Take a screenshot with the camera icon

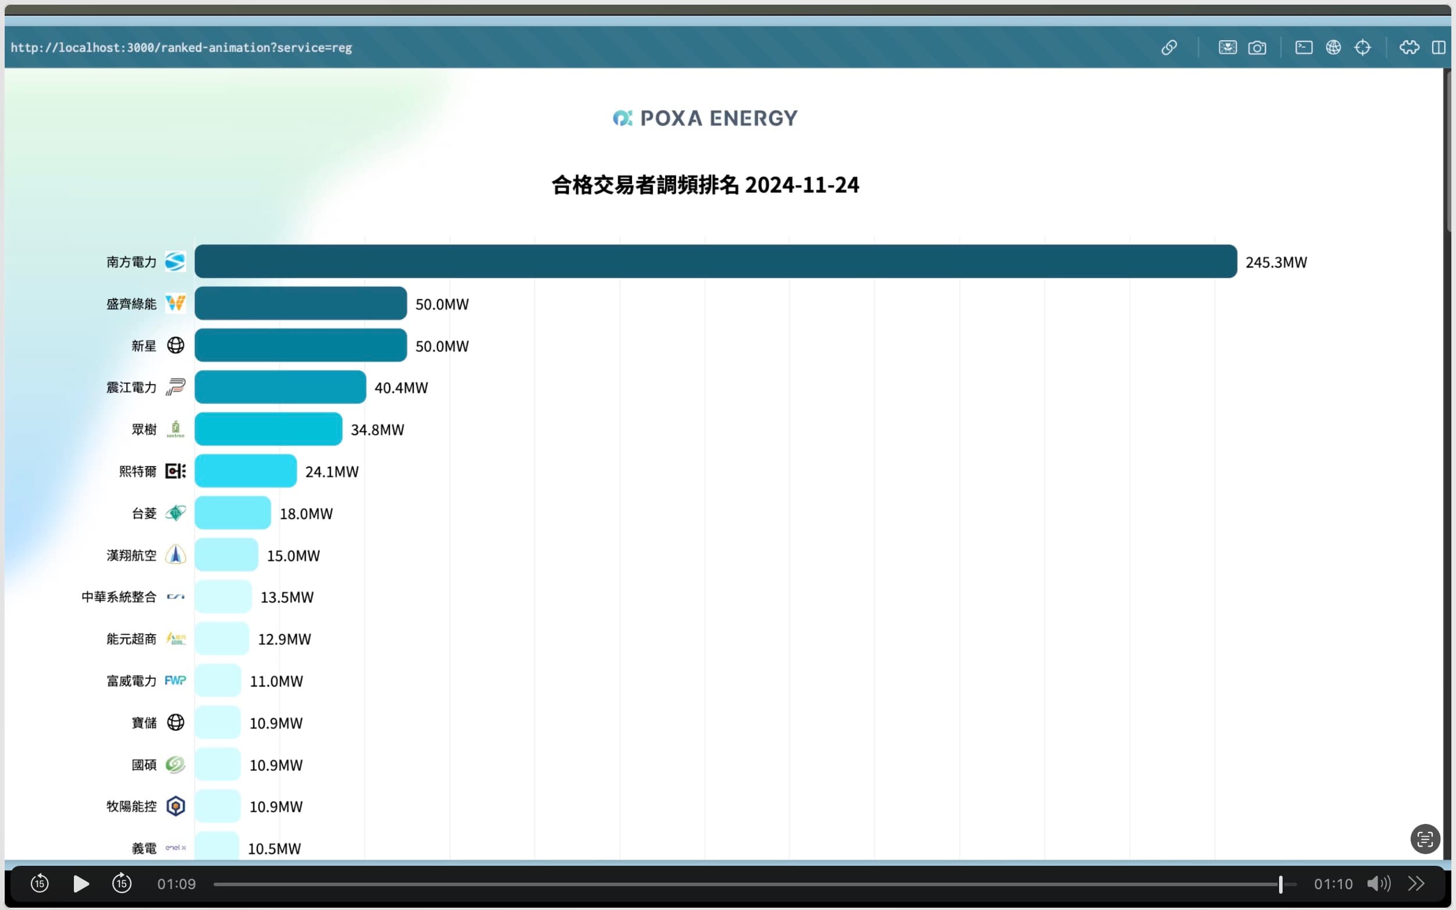pos(1258,47)
